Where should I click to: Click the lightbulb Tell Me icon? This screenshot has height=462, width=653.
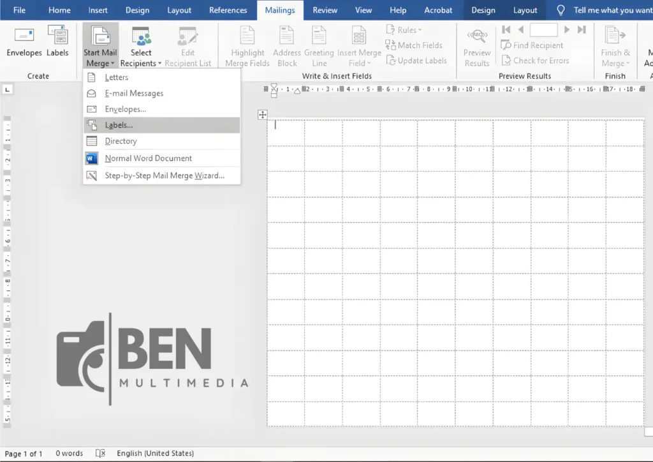(561, 10)
